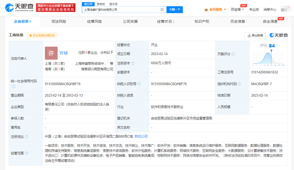294x170 pixels.
Task: Open the 消息中心 notification center
Action: coord(270,9)
